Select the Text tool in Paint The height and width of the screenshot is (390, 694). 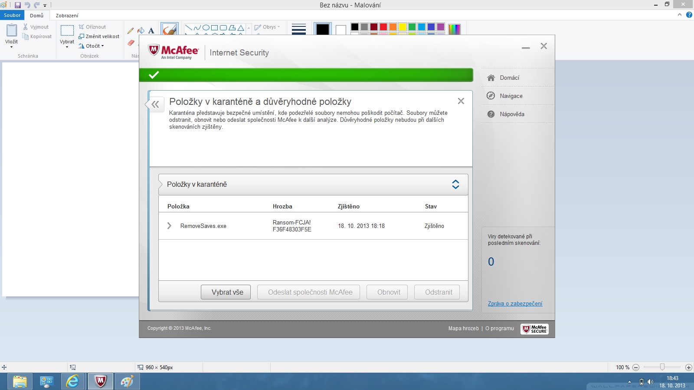click(x=151, y=31)
